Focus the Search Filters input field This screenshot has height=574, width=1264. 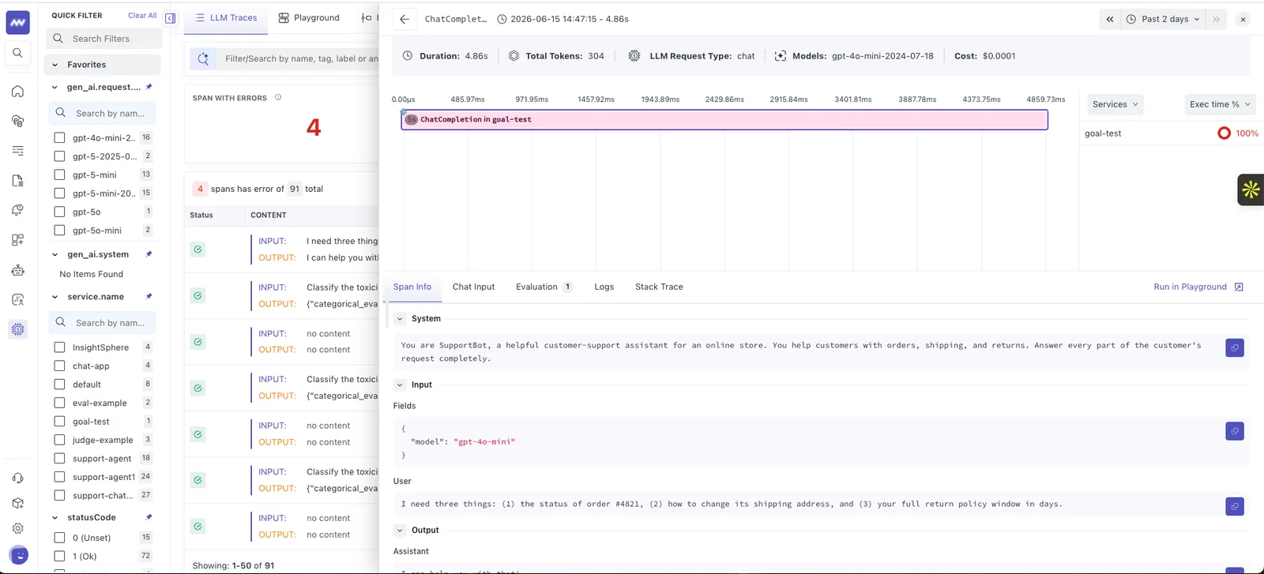tap(104, 39)
